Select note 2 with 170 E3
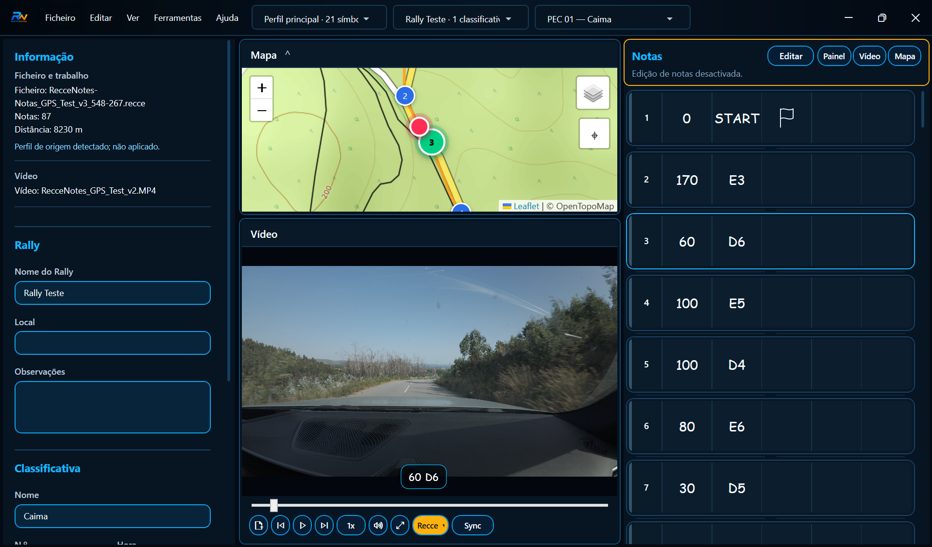 (x=770, y=180)
